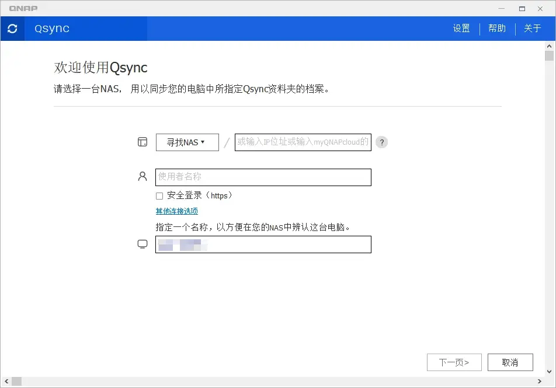Click the computer name input field
556x388 pixels.
(263, 244)
